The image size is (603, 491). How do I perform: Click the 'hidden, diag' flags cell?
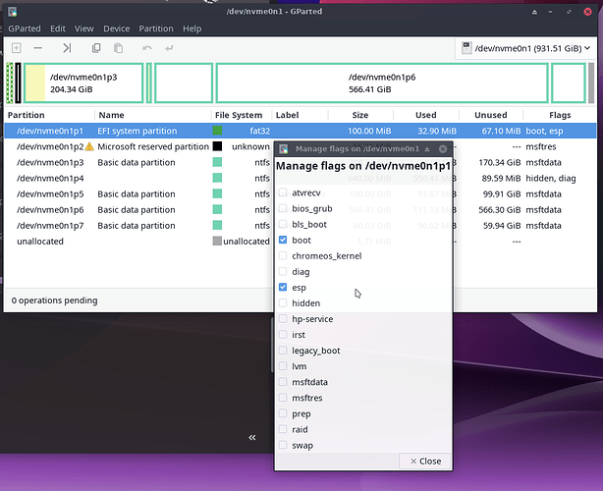[551, 178]
